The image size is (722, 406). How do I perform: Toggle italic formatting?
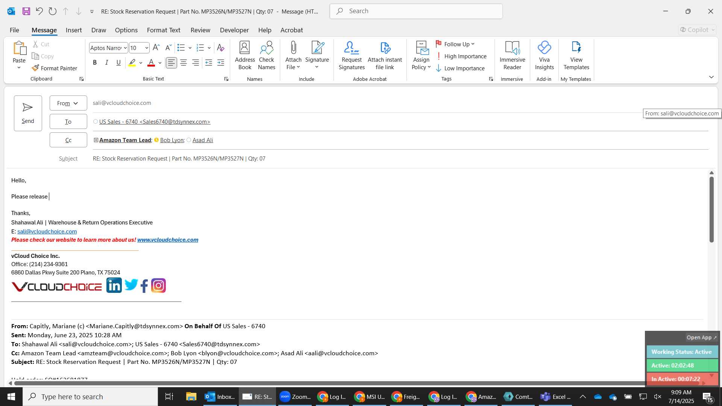click(x=107, y=63)
